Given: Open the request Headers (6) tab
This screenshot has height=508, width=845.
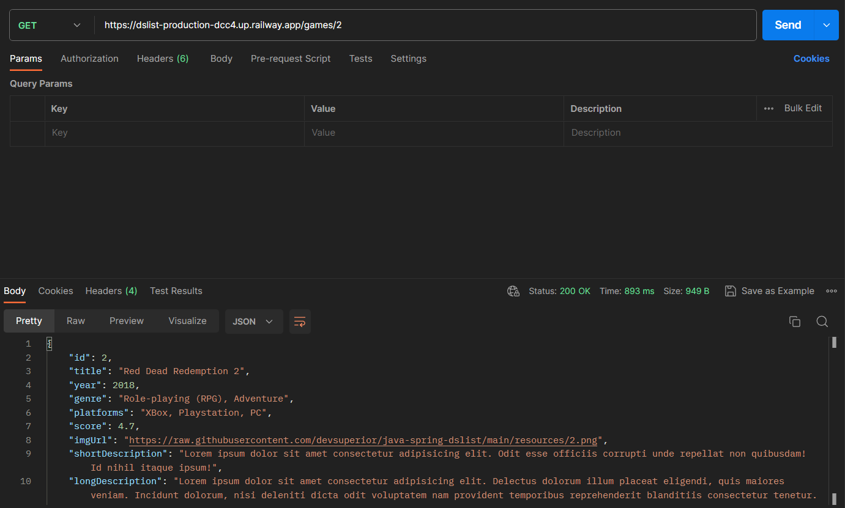Looking at the screenshot, I should [163, 59].
